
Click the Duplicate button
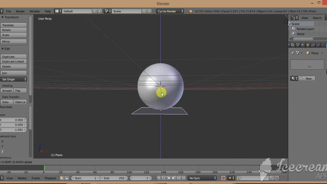[x=14, y=57]
